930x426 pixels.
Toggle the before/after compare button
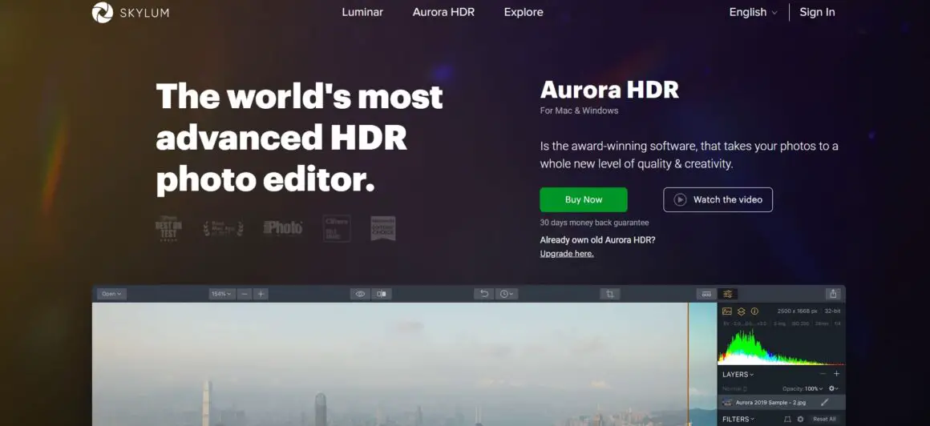tap(382, 294)
